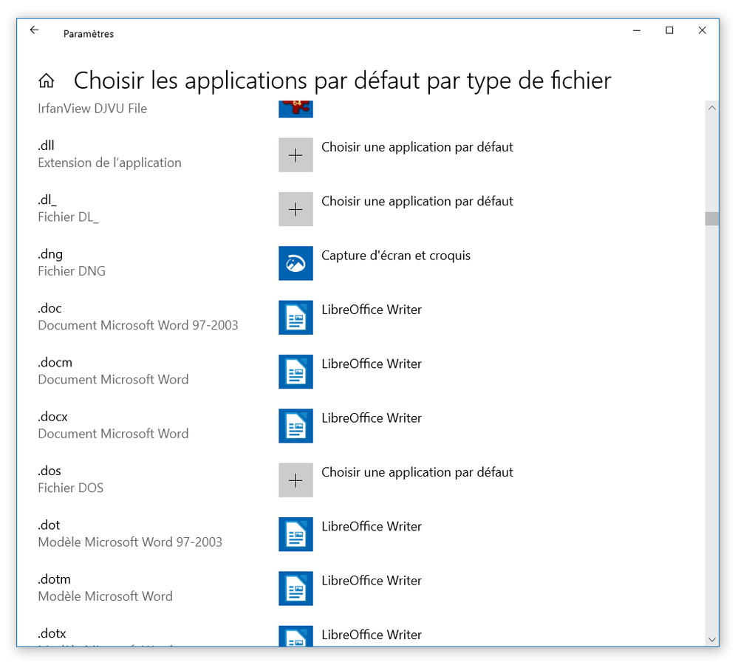738x665 pixels.
Task: Click the LibreOffice Writer icon for .docx
Action: tap(295, 426)
